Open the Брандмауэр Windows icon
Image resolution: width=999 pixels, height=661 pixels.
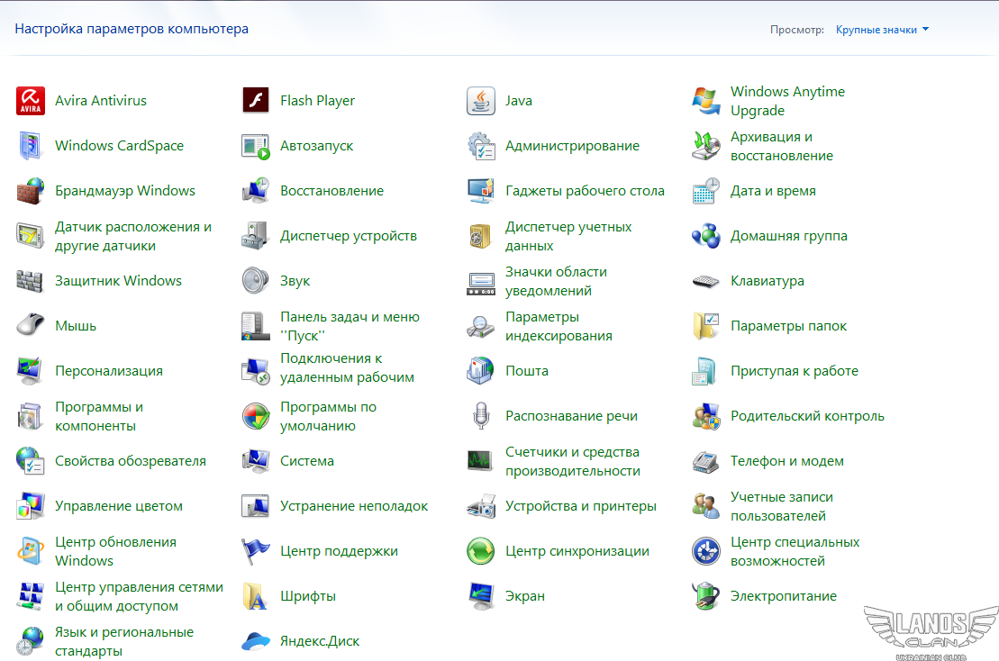point(31,191)
